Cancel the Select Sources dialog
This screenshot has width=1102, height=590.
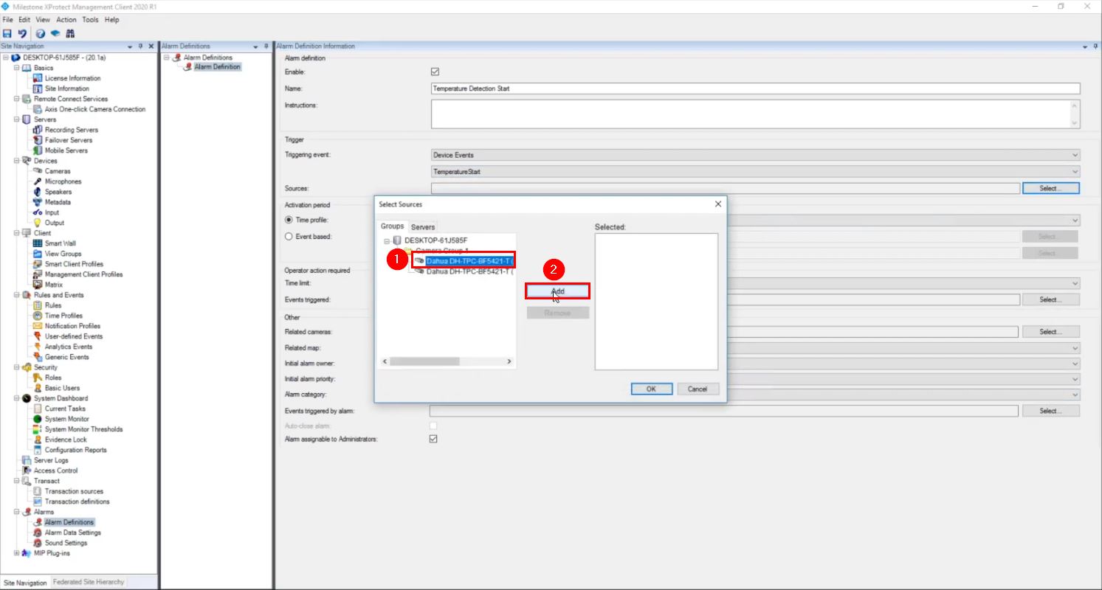pyautogui.click(x=698, y=389)
